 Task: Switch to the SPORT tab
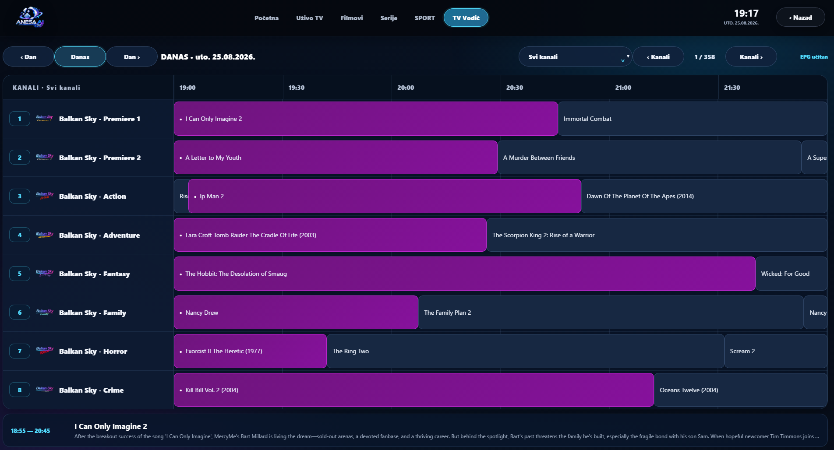pos(425,18)
